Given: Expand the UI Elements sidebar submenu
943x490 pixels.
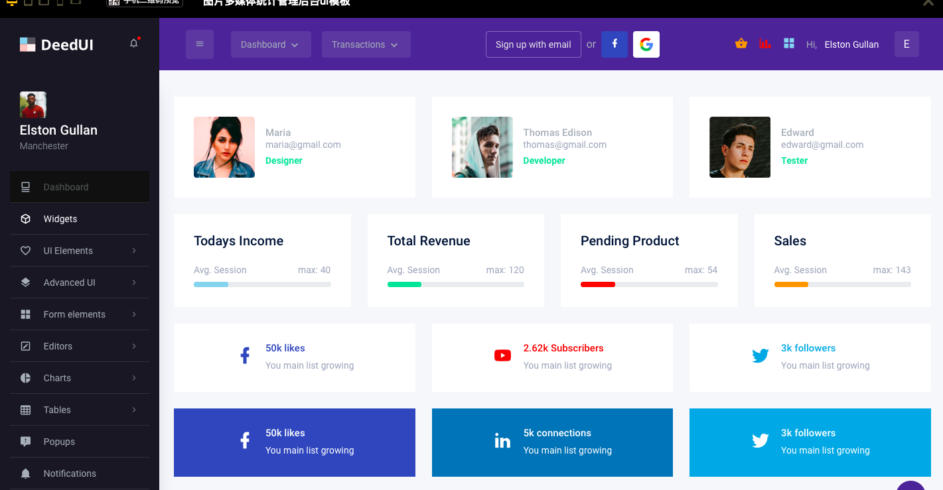Looking at the screenshot, I should point(80,251).
